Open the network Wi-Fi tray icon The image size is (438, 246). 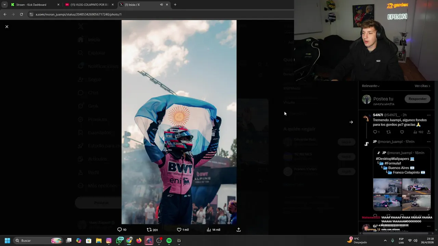(x=410, y=241)
